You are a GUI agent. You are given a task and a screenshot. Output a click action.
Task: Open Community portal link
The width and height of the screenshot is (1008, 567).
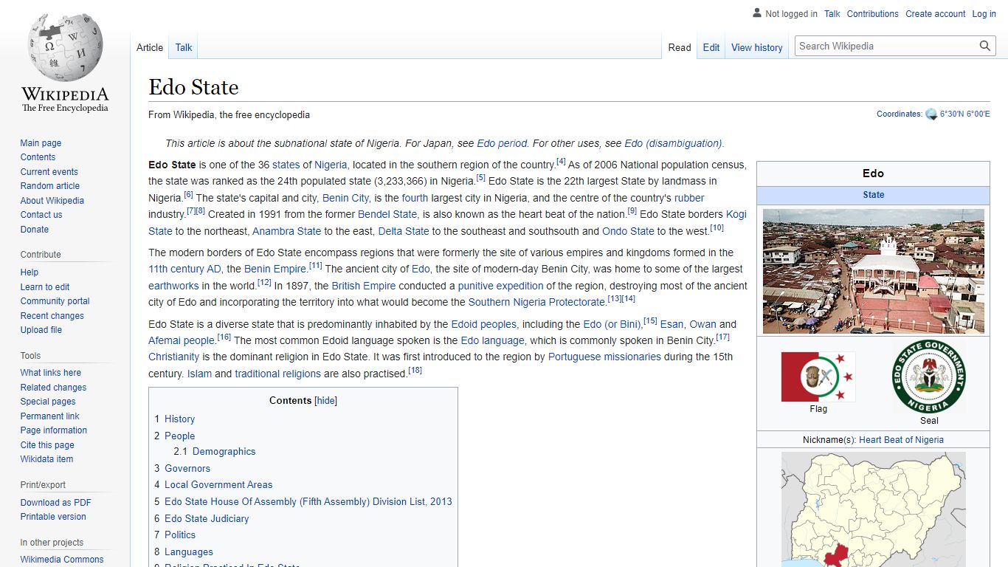click(x=55, y=301)
